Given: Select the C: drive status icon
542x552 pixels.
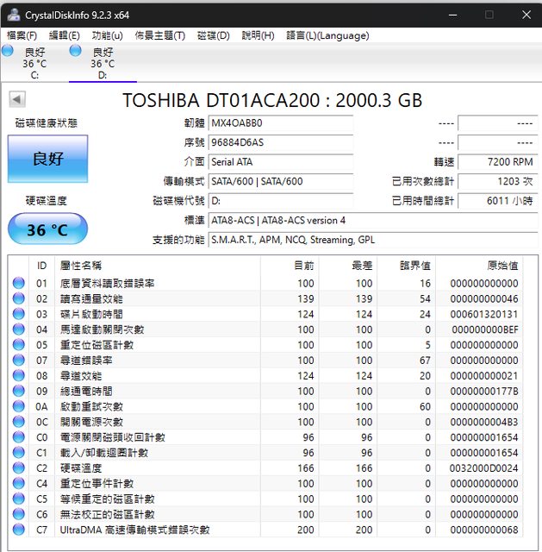Looking at the screenshot, I should 8,51.
